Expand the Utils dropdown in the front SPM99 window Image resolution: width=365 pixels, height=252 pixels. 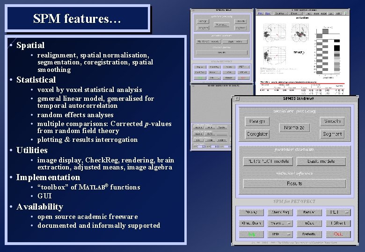pyautogui.click(x=280, y=234)
